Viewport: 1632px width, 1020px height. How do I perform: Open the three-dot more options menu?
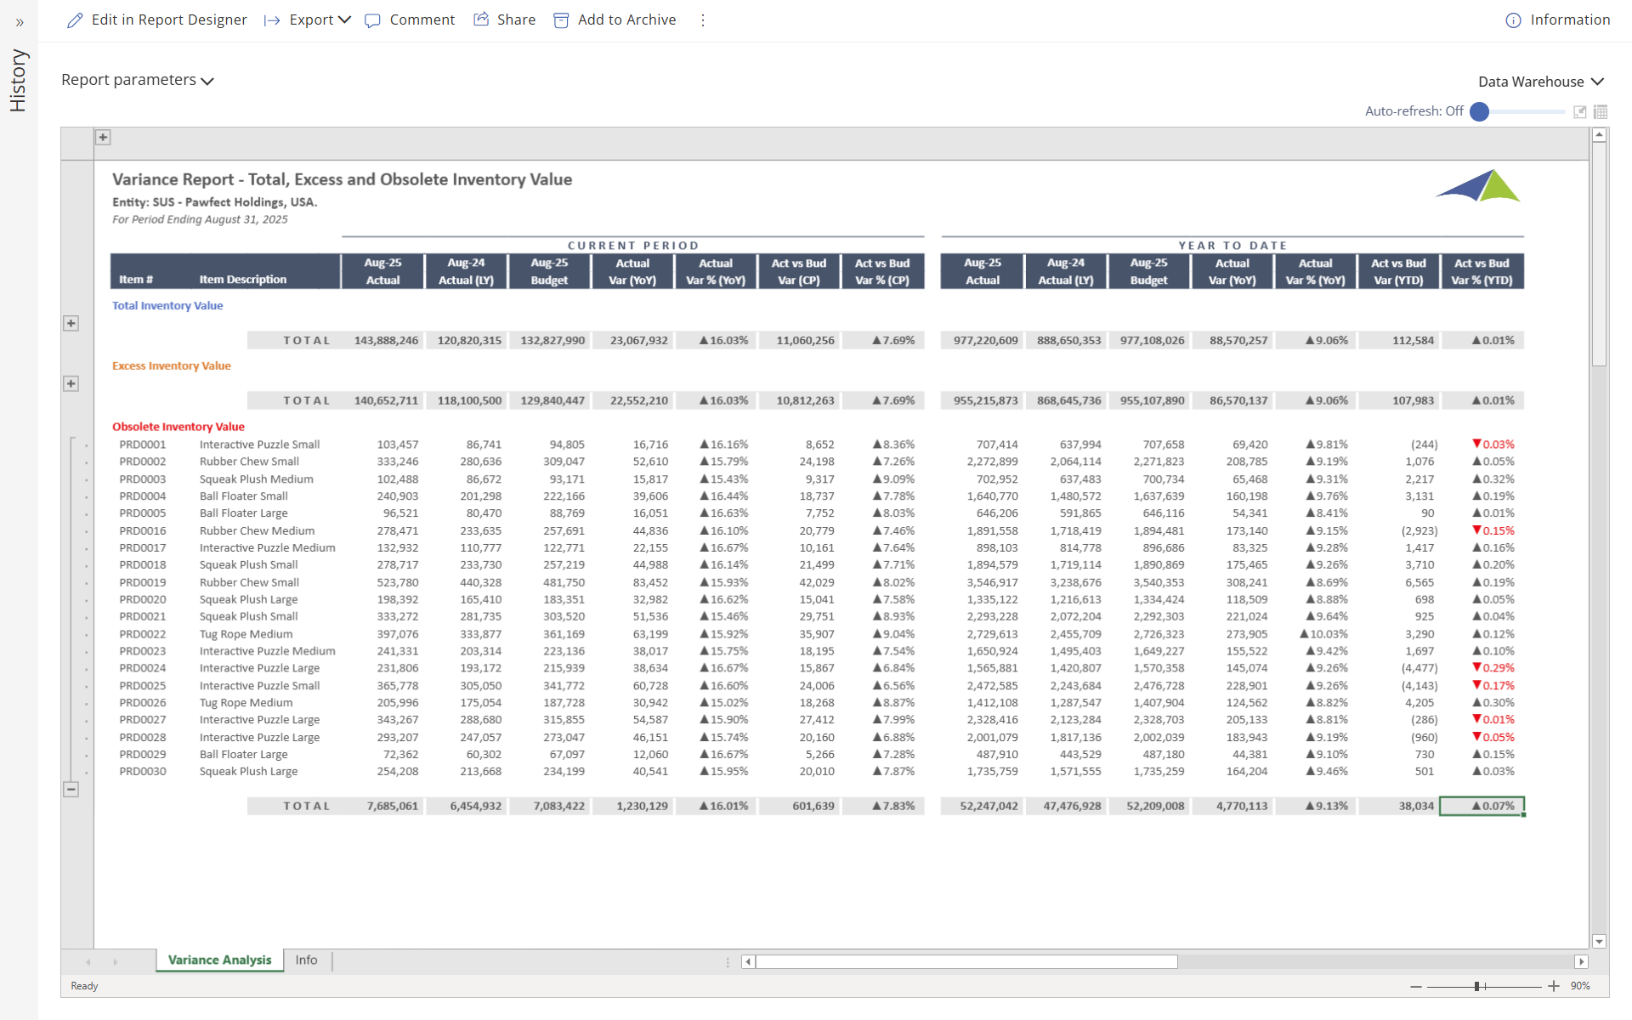[x=703, y=20]
